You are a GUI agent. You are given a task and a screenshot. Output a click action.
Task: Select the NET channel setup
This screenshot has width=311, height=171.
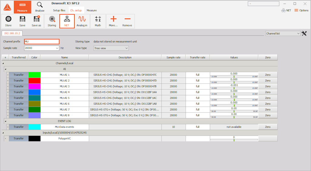(67, 21)
